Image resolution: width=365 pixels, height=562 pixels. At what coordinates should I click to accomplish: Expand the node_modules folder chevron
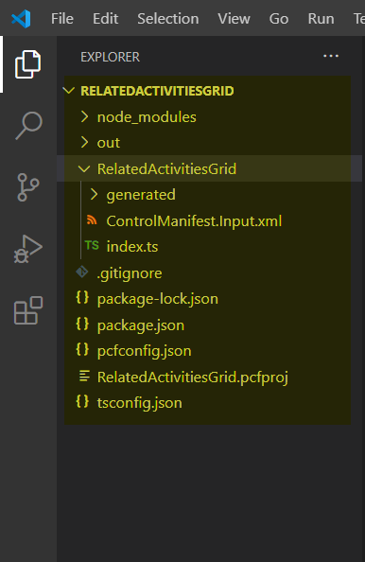[84, 116]
